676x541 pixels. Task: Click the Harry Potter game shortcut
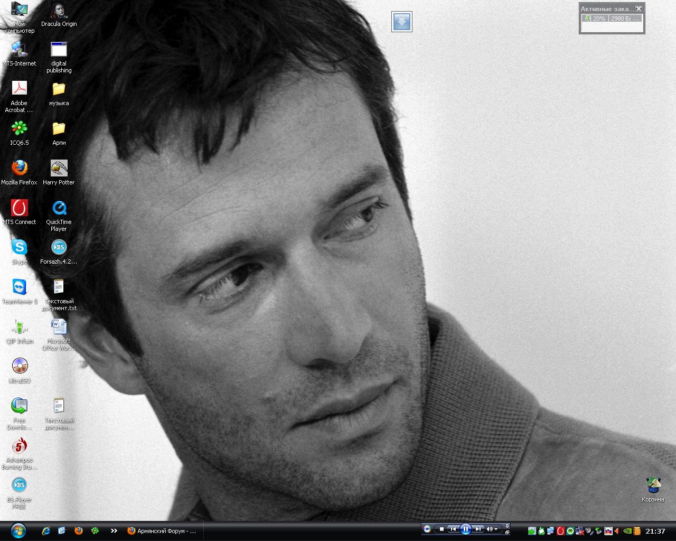coord(59,168)
